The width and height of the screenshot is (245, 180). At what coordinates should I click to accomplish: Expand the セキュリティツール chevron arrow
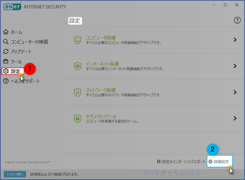(x=235, y=118)
